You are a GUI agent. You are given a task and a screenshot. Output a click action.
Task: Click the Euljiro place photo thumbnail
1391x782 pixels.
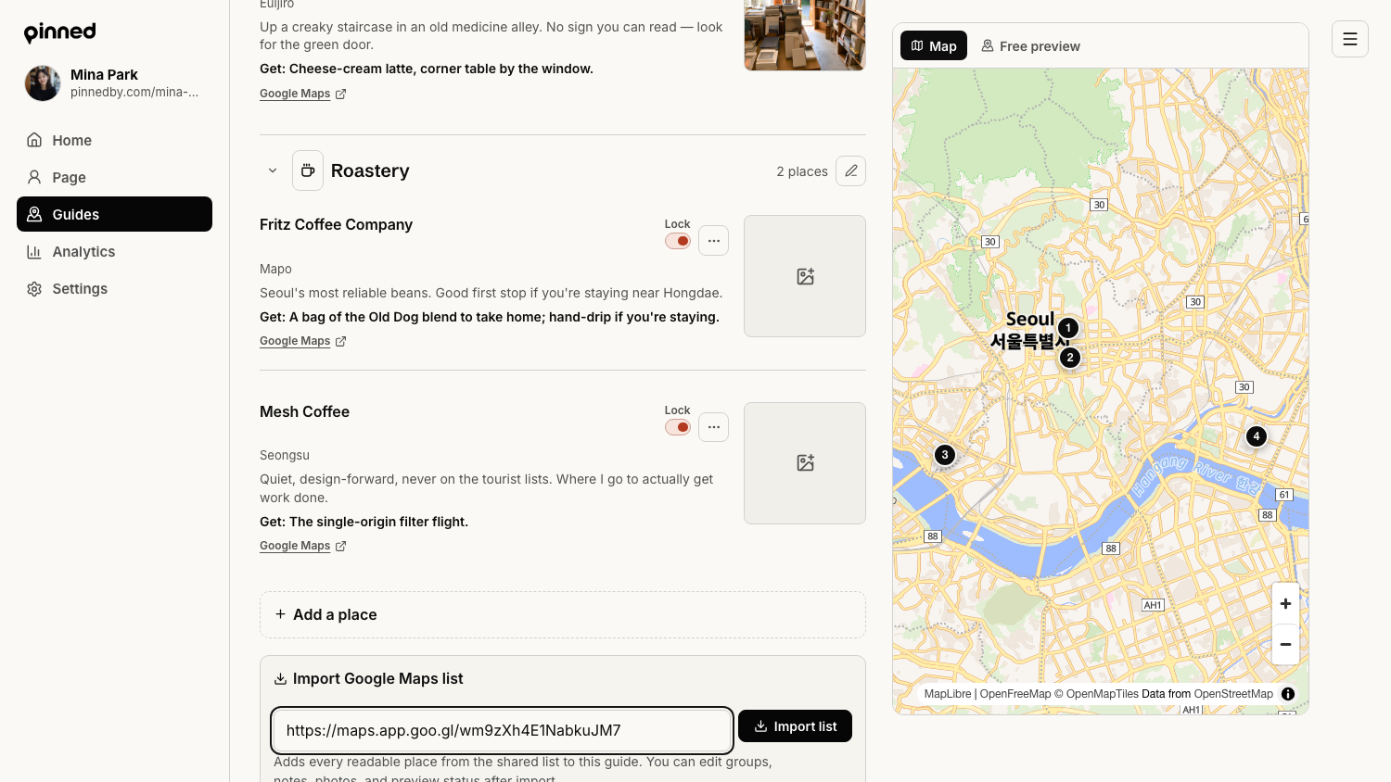tap(805, 35)
